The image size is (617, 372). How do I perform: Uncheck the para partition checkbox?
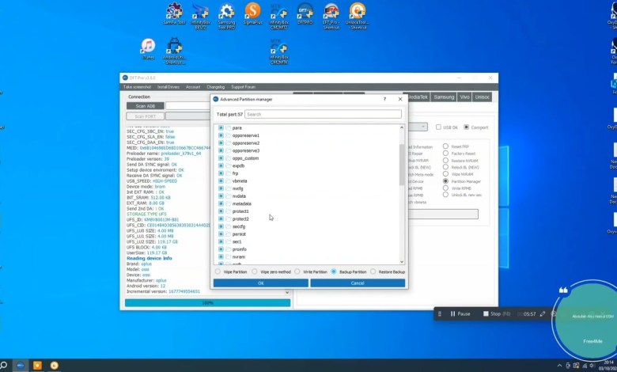point(221,127)
